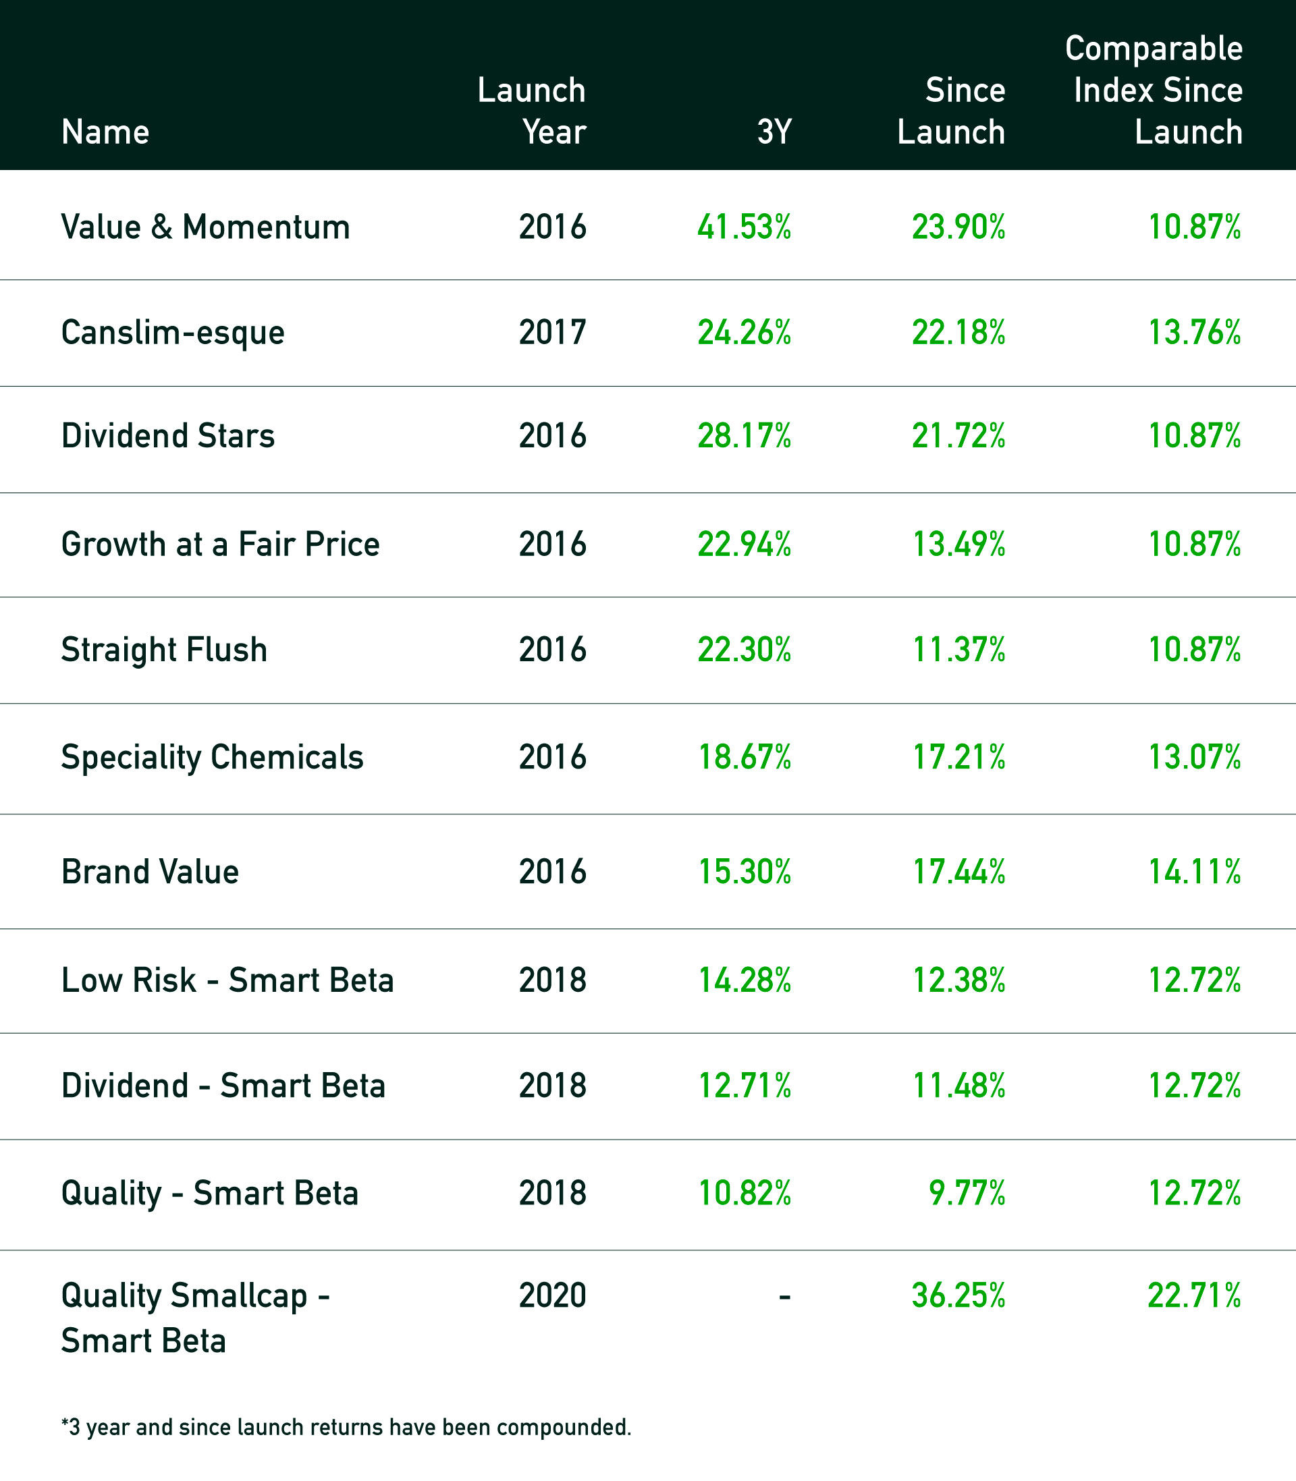1296x1481 pixels.
Task: Click the 22.71% comparable index value
Action: point(1195,1295)
